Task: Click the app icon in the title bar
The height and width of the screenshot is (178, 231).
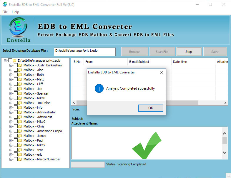Action: [x=5, y=4]
